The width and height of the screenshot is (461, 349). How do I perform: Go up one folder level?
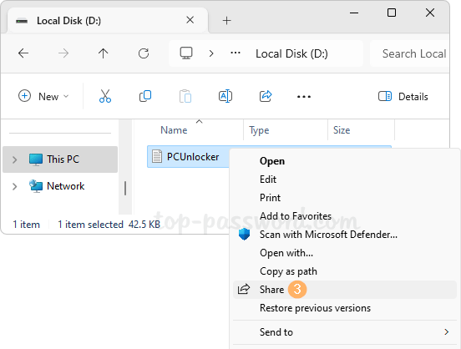104,53
